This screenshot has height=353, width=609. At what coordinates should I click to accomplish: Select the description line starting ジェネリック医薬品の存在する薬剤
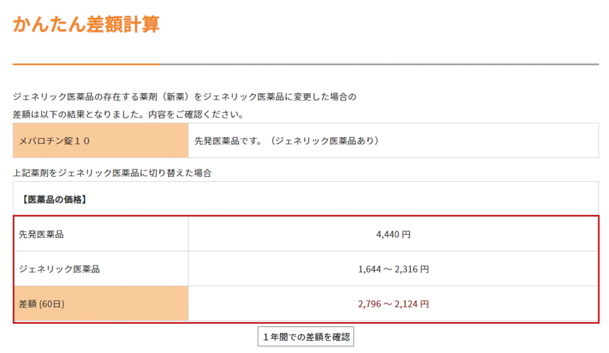click(x=184, y=97)
